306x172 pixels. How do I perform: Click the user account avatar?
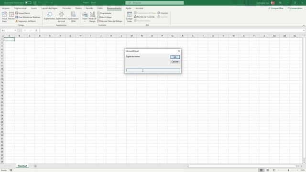273,3
